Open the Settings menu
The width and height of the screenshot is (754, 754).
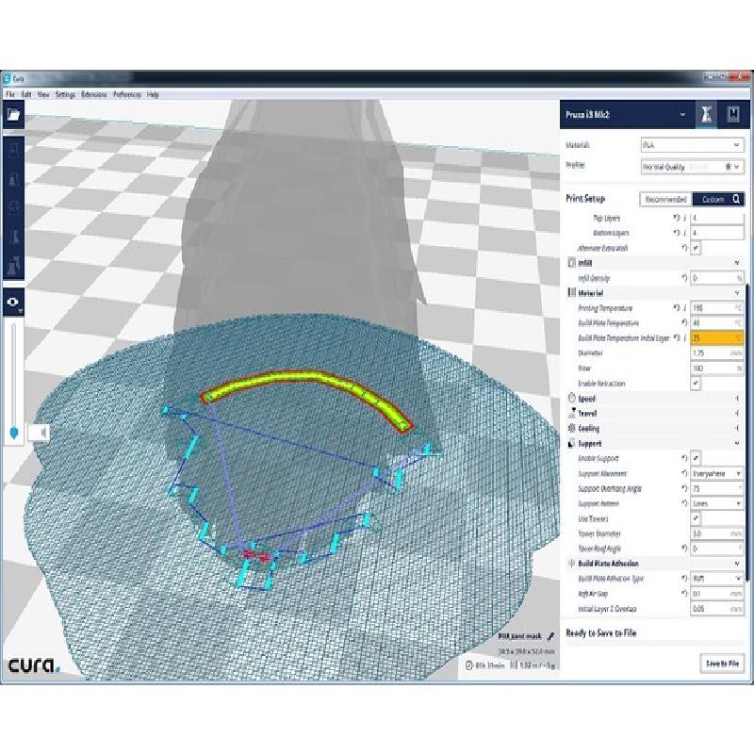(65, 94)
